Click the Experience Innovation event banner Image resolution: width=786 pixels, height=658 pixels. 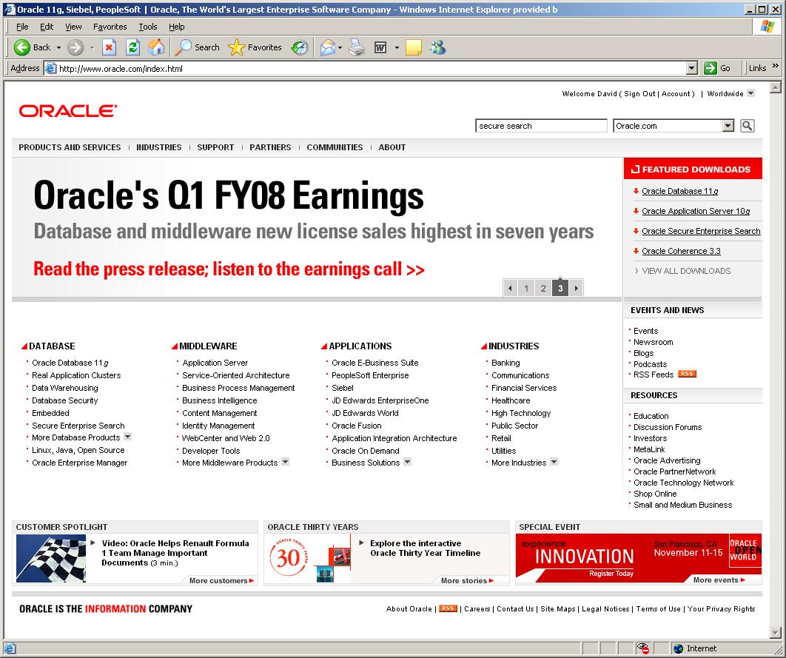click(638, 558)
